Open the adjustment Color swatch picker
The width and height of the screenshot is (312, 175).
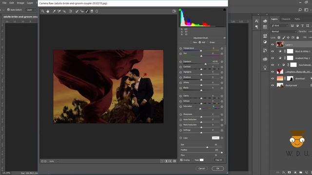215,138
